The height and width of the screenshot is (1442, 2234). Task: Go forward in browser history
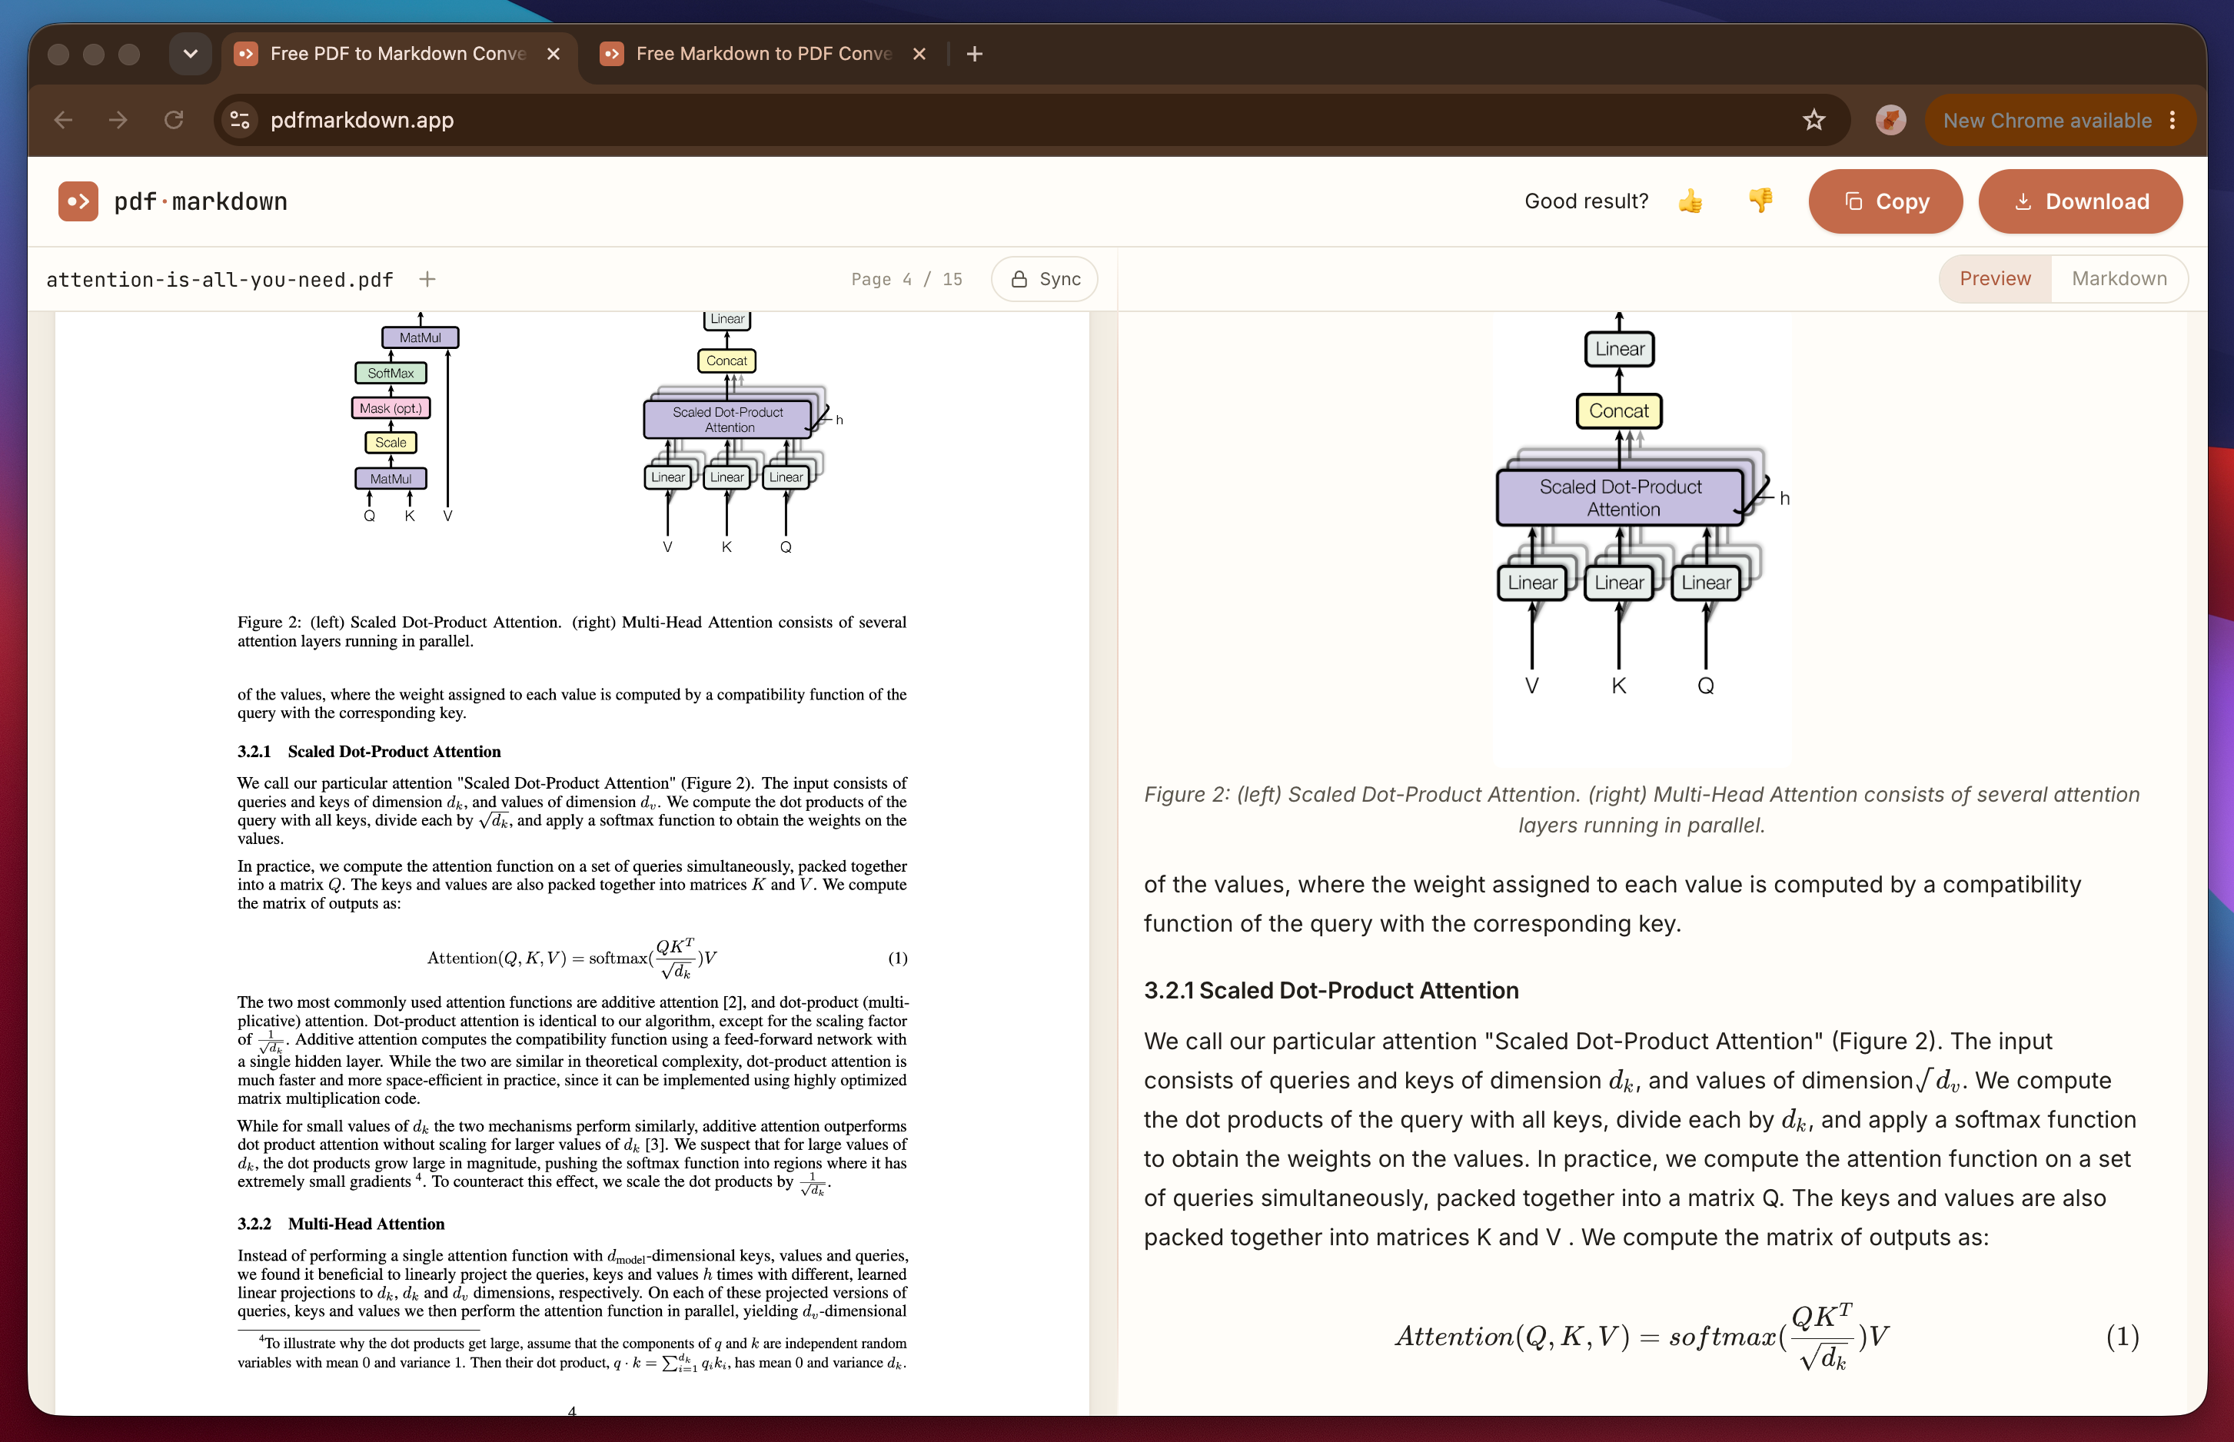[x=118, y=120]
